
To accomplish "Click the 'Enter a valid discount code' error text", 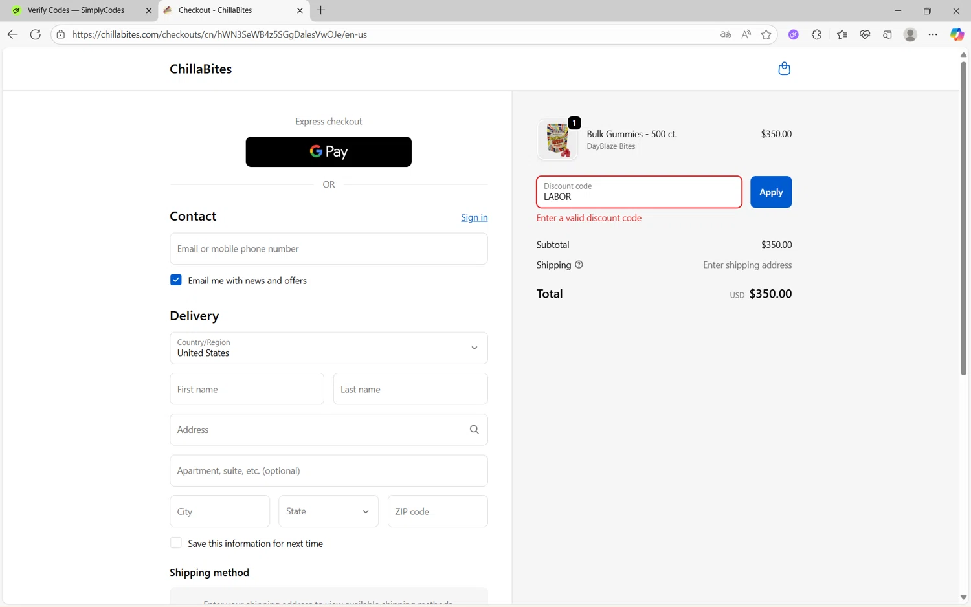I will pyautogui.click(x=589, y=218).
